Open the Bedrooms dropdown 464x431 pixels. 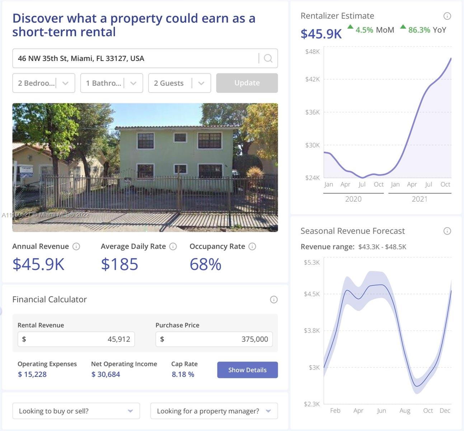tap(44, 83)
